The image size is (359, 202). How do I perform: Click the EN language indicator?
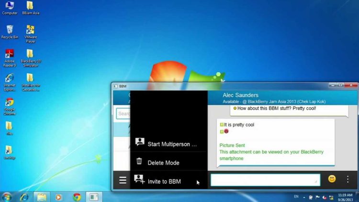(x=296, y=197)
